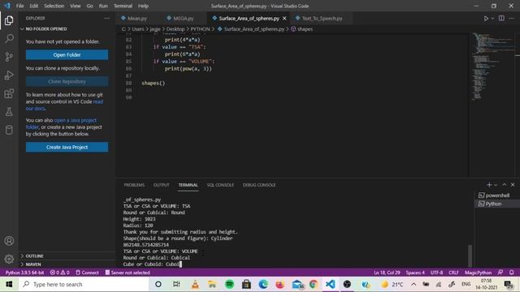Open the Run and Debug view
This screenshot has width=520, height=292.
point(9,75)
